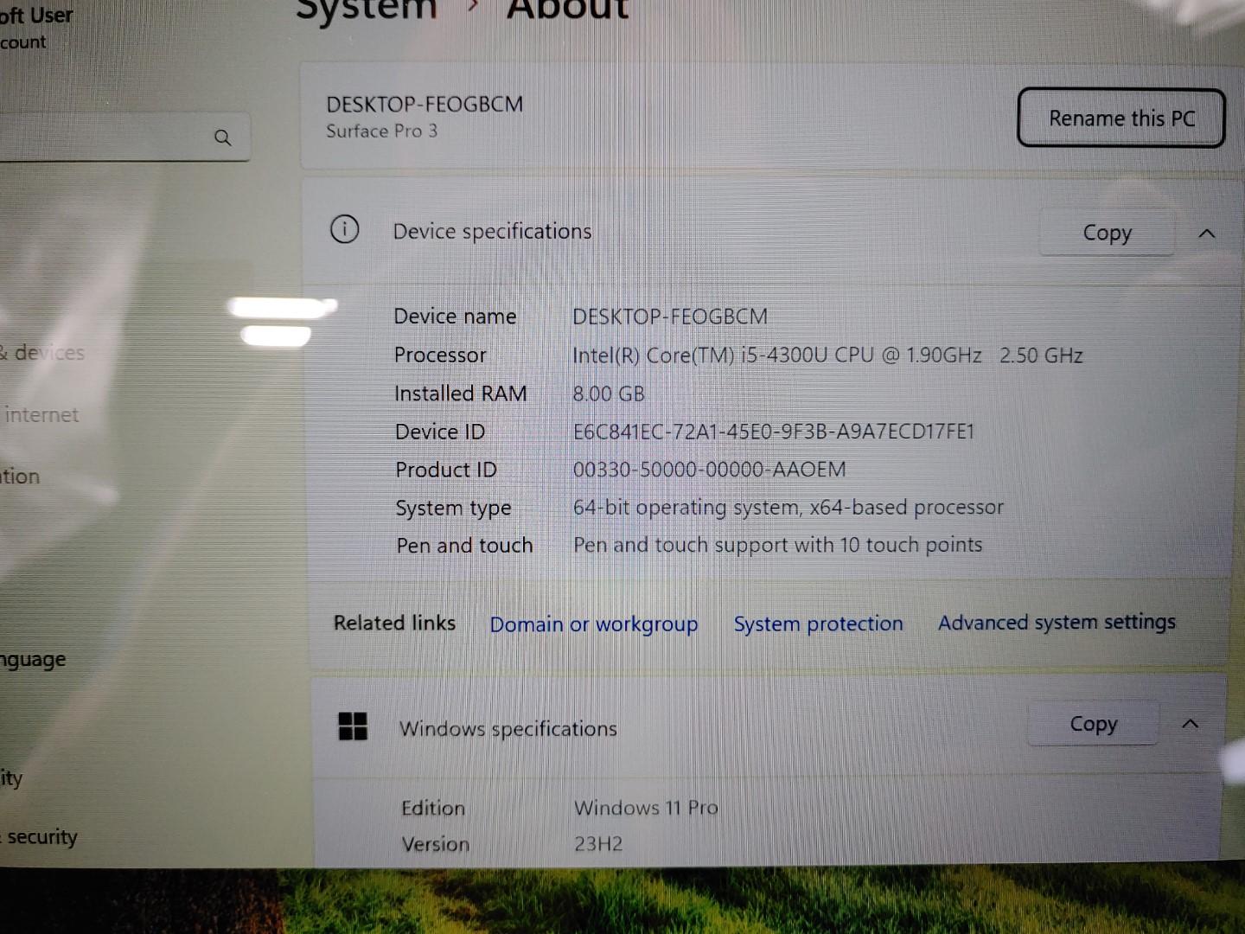Screen dimensions: 1245x934
Task: Click the Related links label
Action: pyautogui.click(x=394, y=623)
